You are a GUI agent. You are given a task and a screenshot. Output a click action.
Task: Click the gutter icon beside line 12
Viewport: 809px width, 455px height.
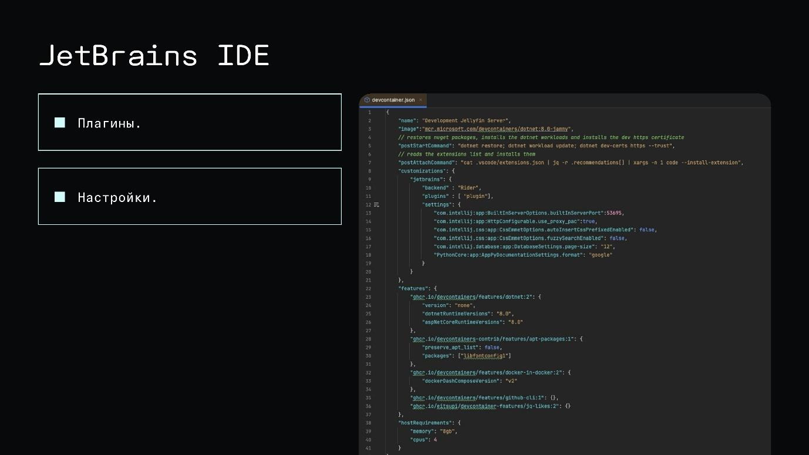pos(376,204)
